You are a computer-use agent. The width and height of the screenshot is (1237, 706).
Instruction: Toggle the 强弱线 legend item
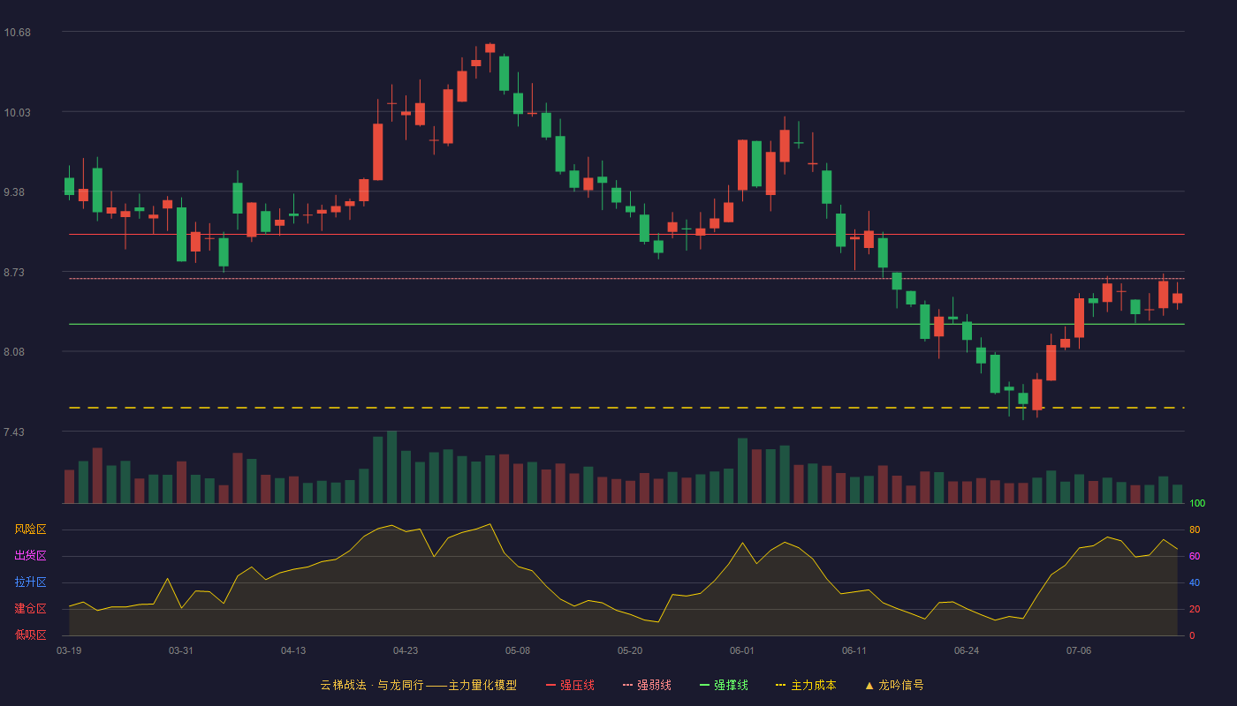click(x=647, y=685)
